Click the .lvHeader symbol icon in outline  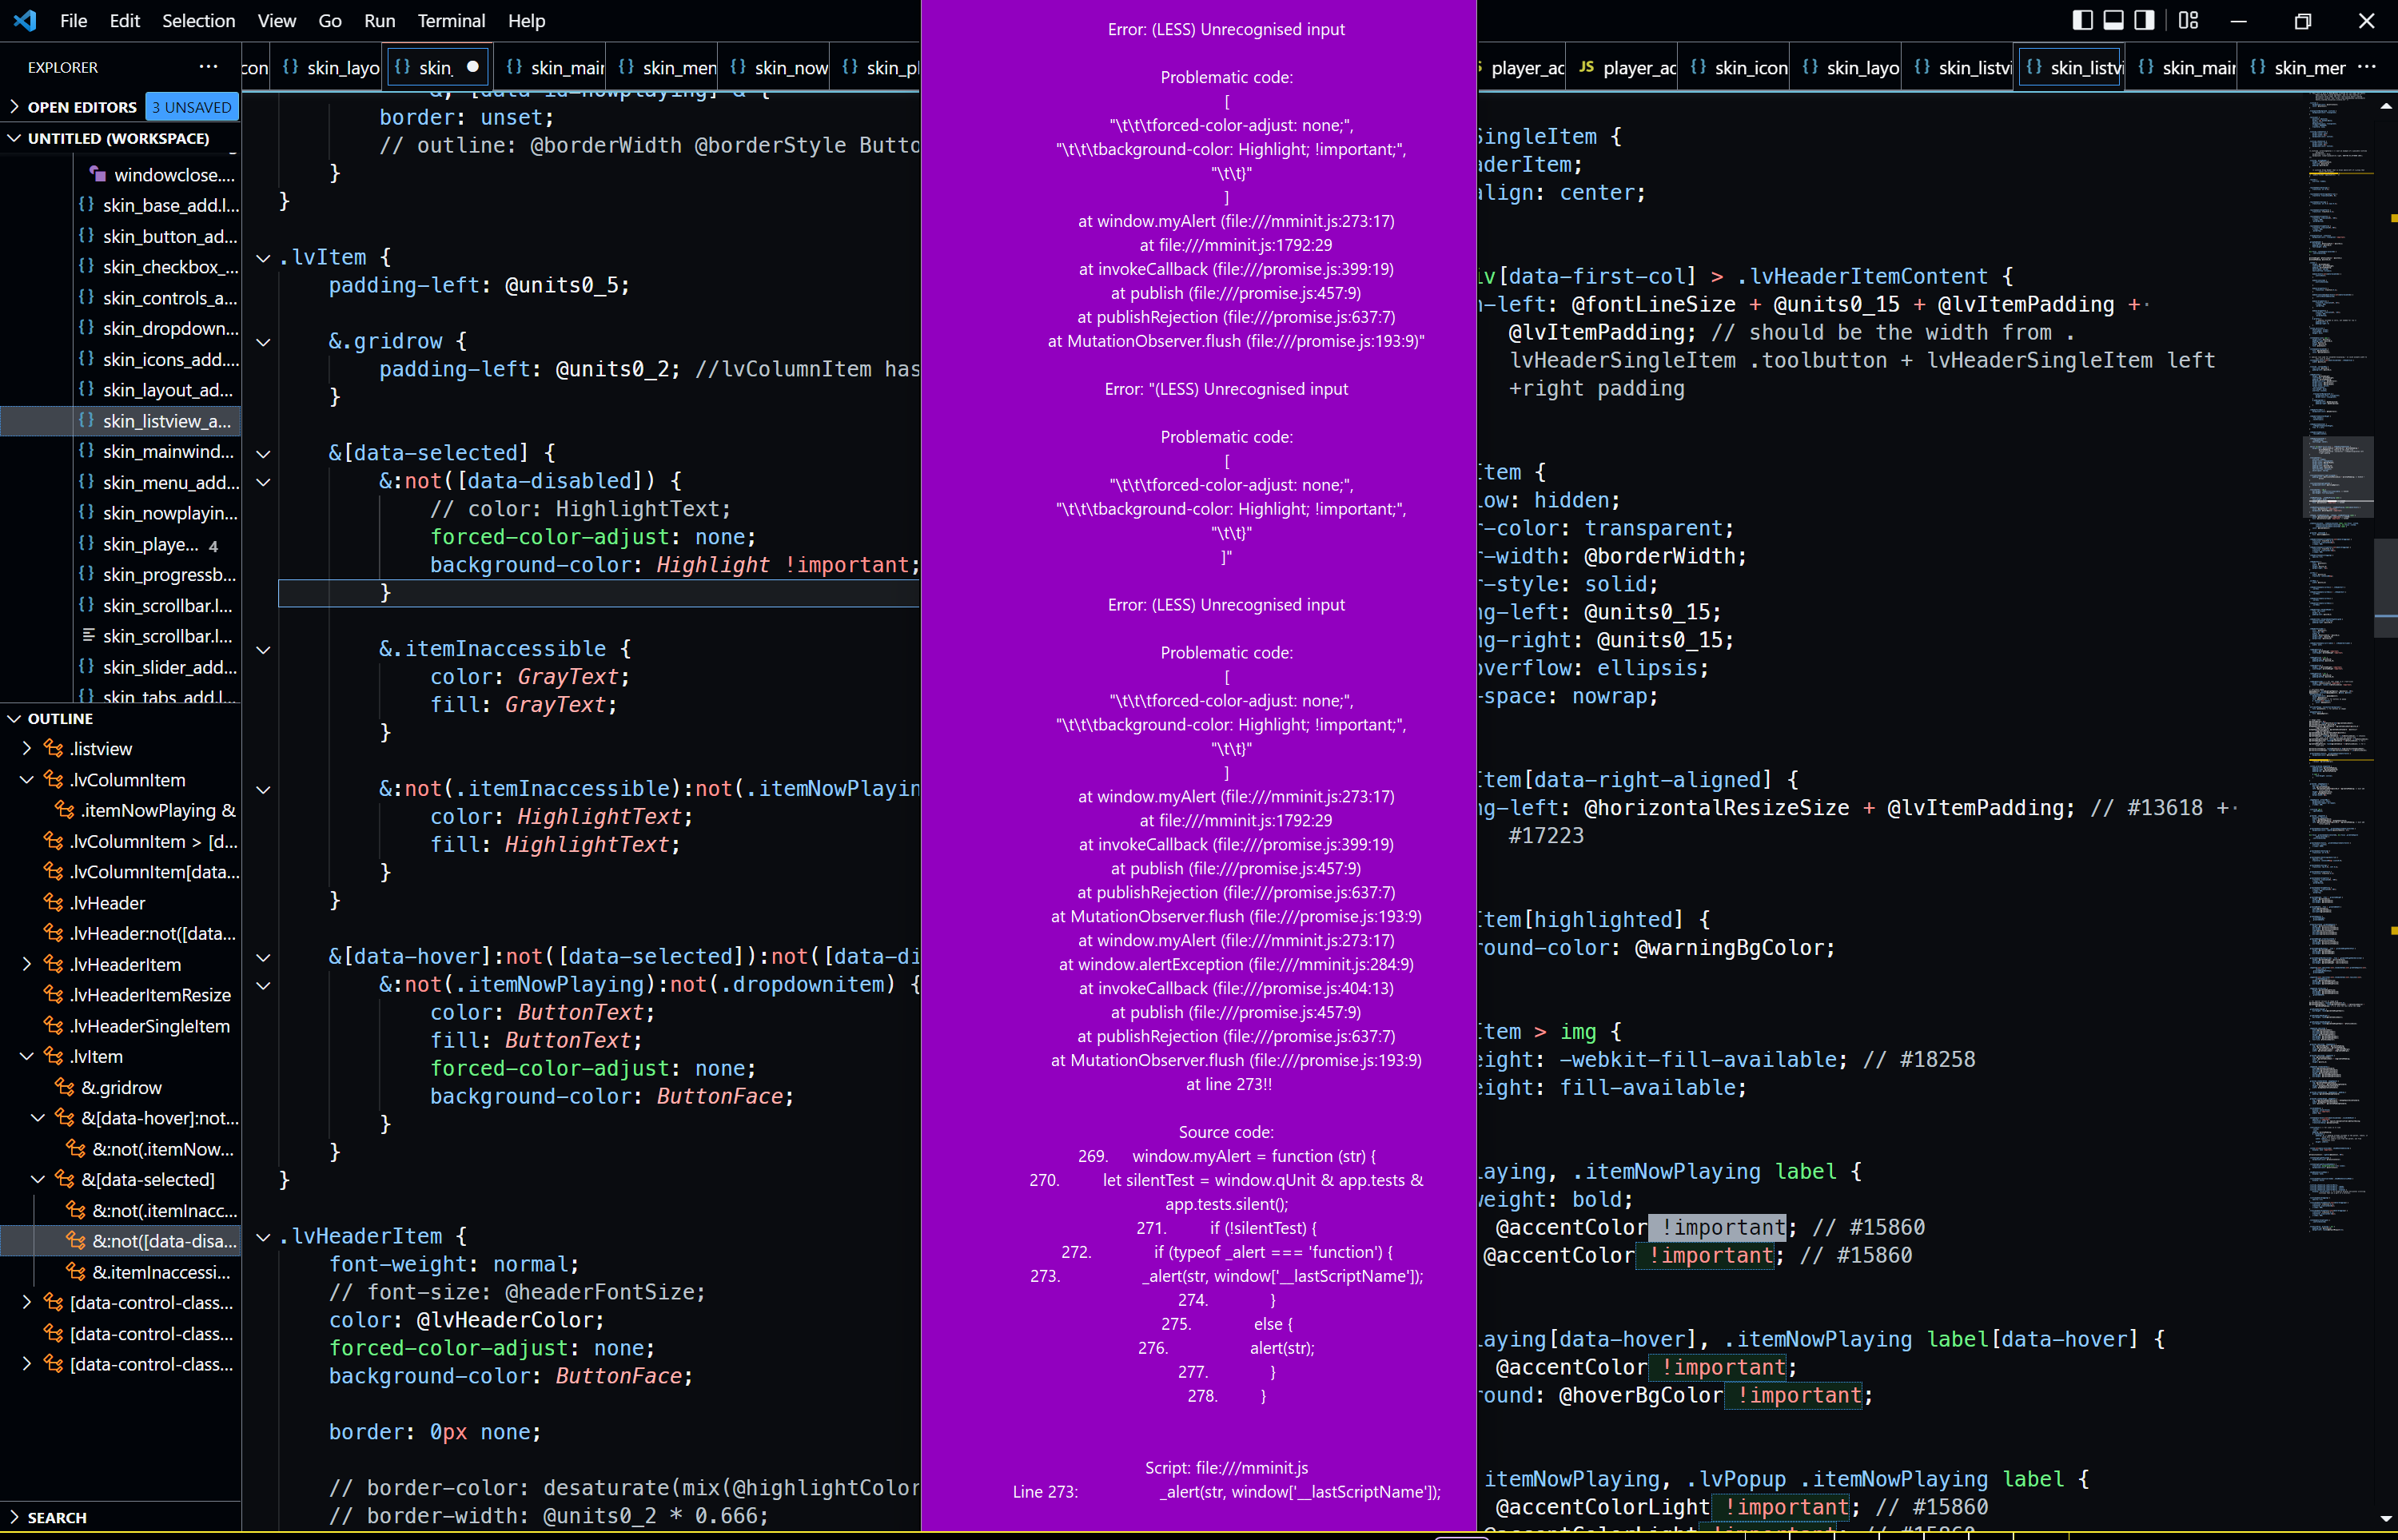click(x=54, y=903)
